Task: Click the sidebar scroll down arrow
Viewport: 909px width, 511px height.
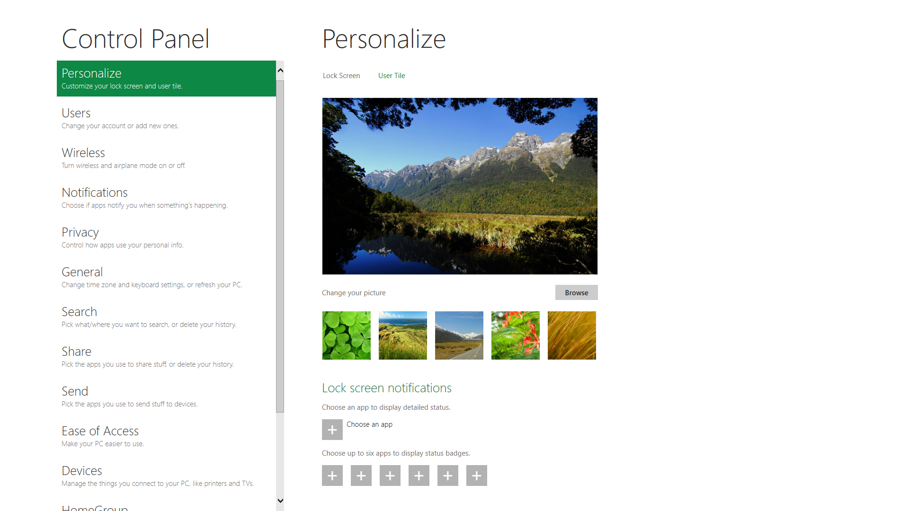Action: click(280, 501)
